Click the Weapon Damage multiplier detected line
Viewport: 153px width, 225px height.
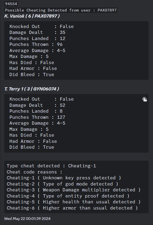[73, 190]
